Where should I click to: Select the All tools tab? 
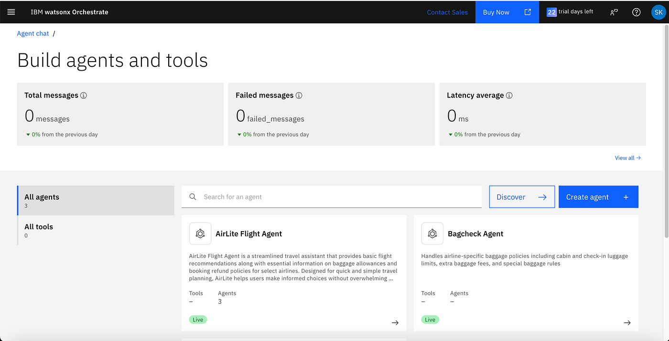(96, 231)
